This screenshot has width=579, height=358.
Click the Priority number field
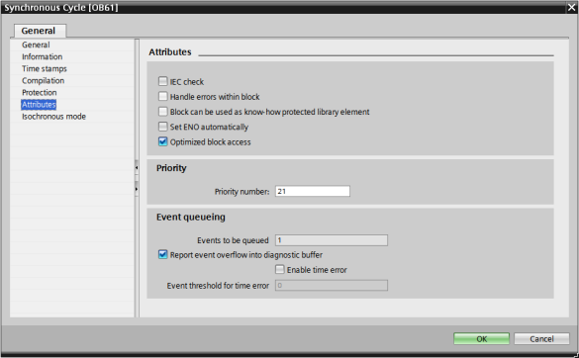pyautogui.click(x=313, y=191)
